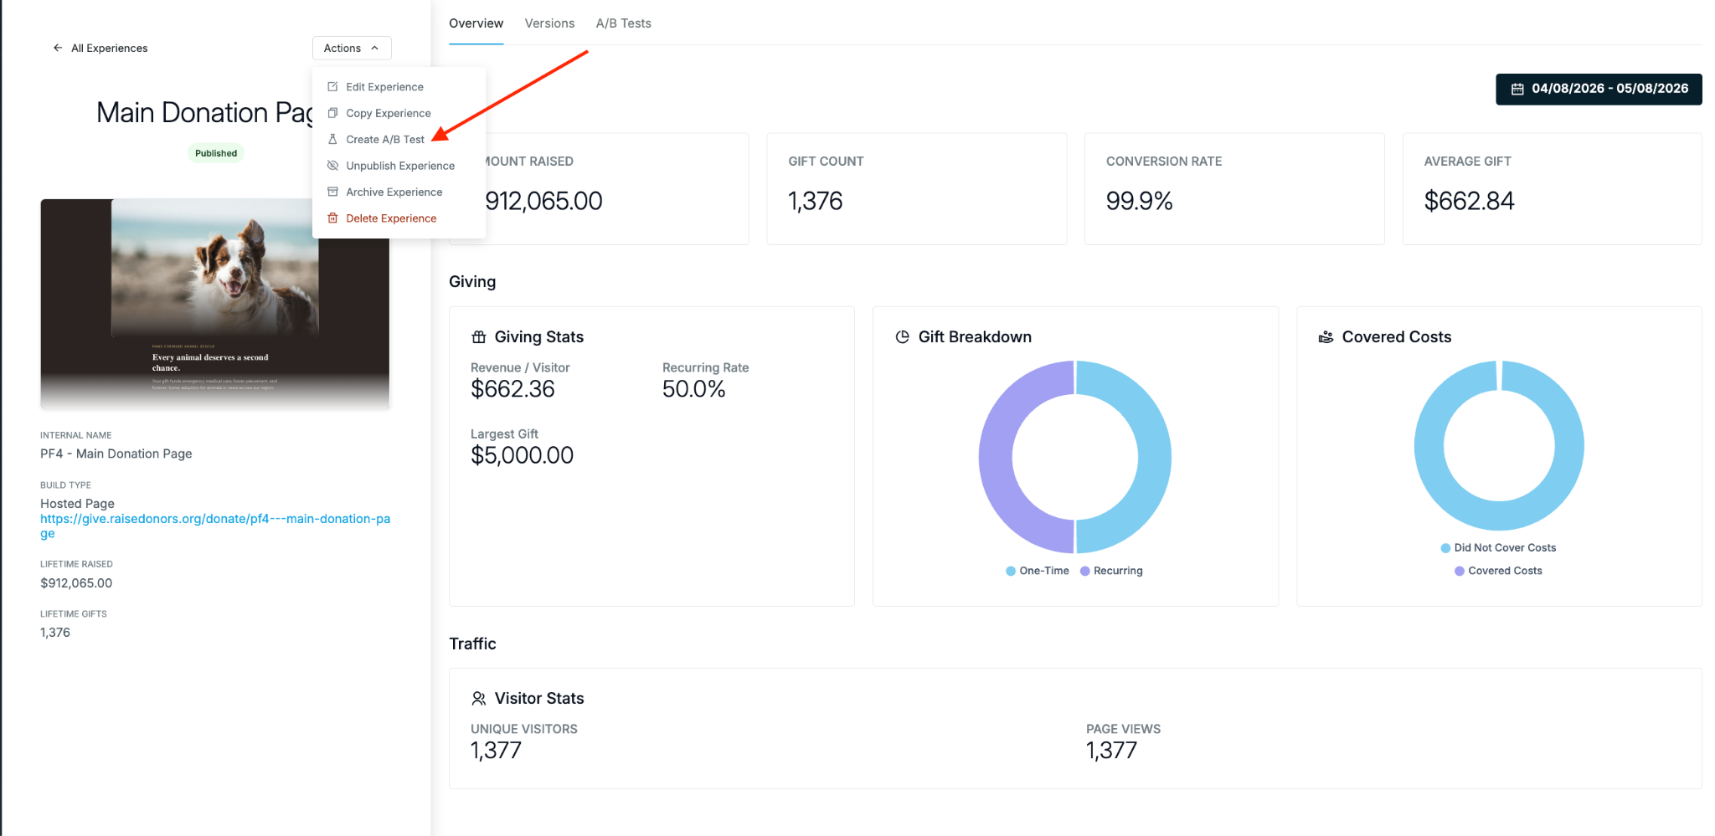Click the Delete Experience trash icon

pyautogui.click(x=332, y=218)
